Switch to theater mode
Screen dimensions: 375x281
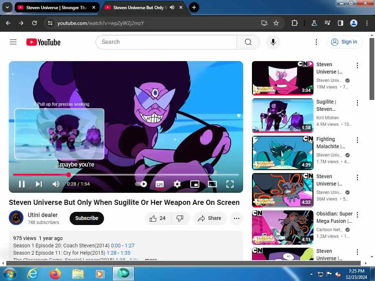[212, 184]
